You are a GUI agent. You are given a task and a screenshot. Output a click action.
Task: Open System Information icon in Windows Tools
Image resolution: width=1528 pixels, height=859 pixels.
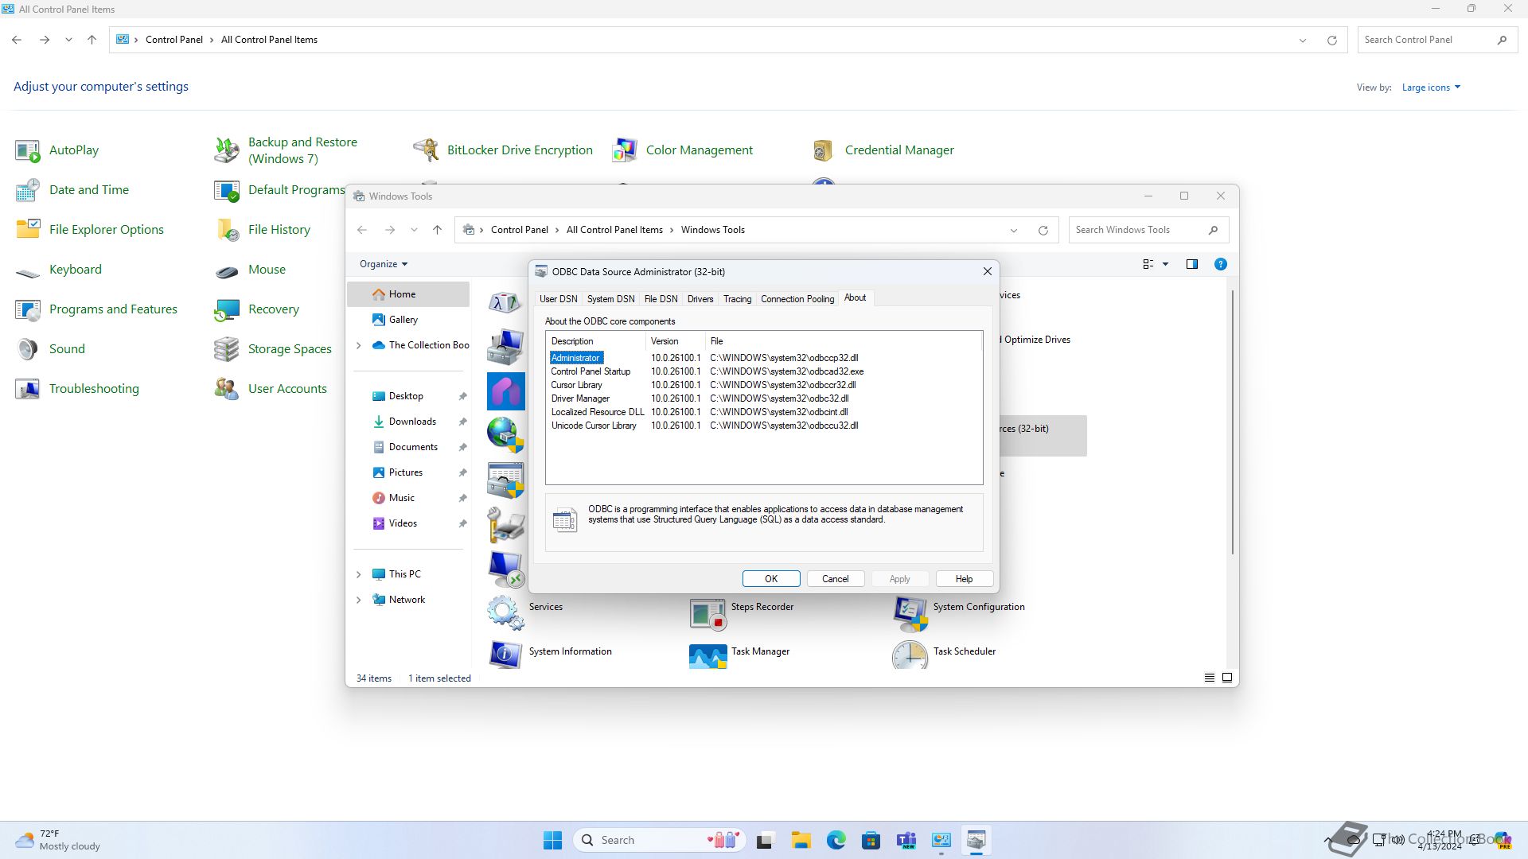(505, 654)
